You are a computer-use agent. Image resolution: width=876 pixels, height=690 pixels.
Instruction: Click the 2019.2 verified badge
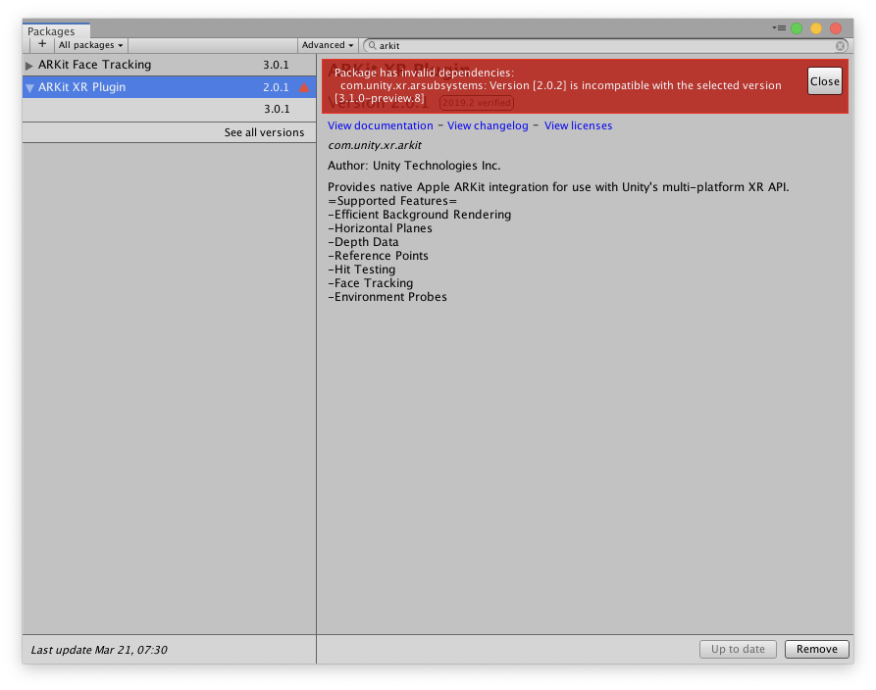pyautogui.click(x=477, y=103)
